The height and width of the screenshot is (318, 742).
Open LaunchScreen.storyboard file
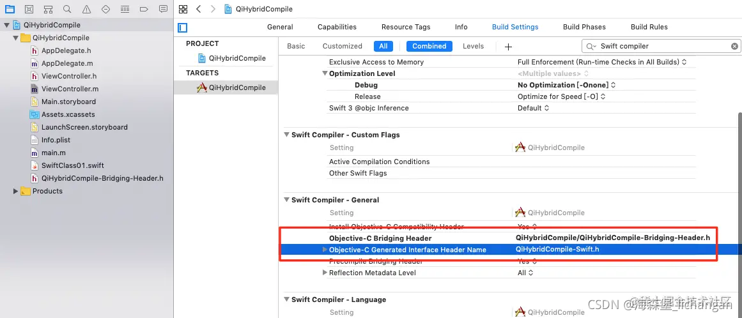[x=84, y=127]
